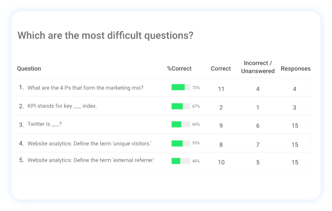Open the 'external referrer' analytics question

(x=91, y=161)
